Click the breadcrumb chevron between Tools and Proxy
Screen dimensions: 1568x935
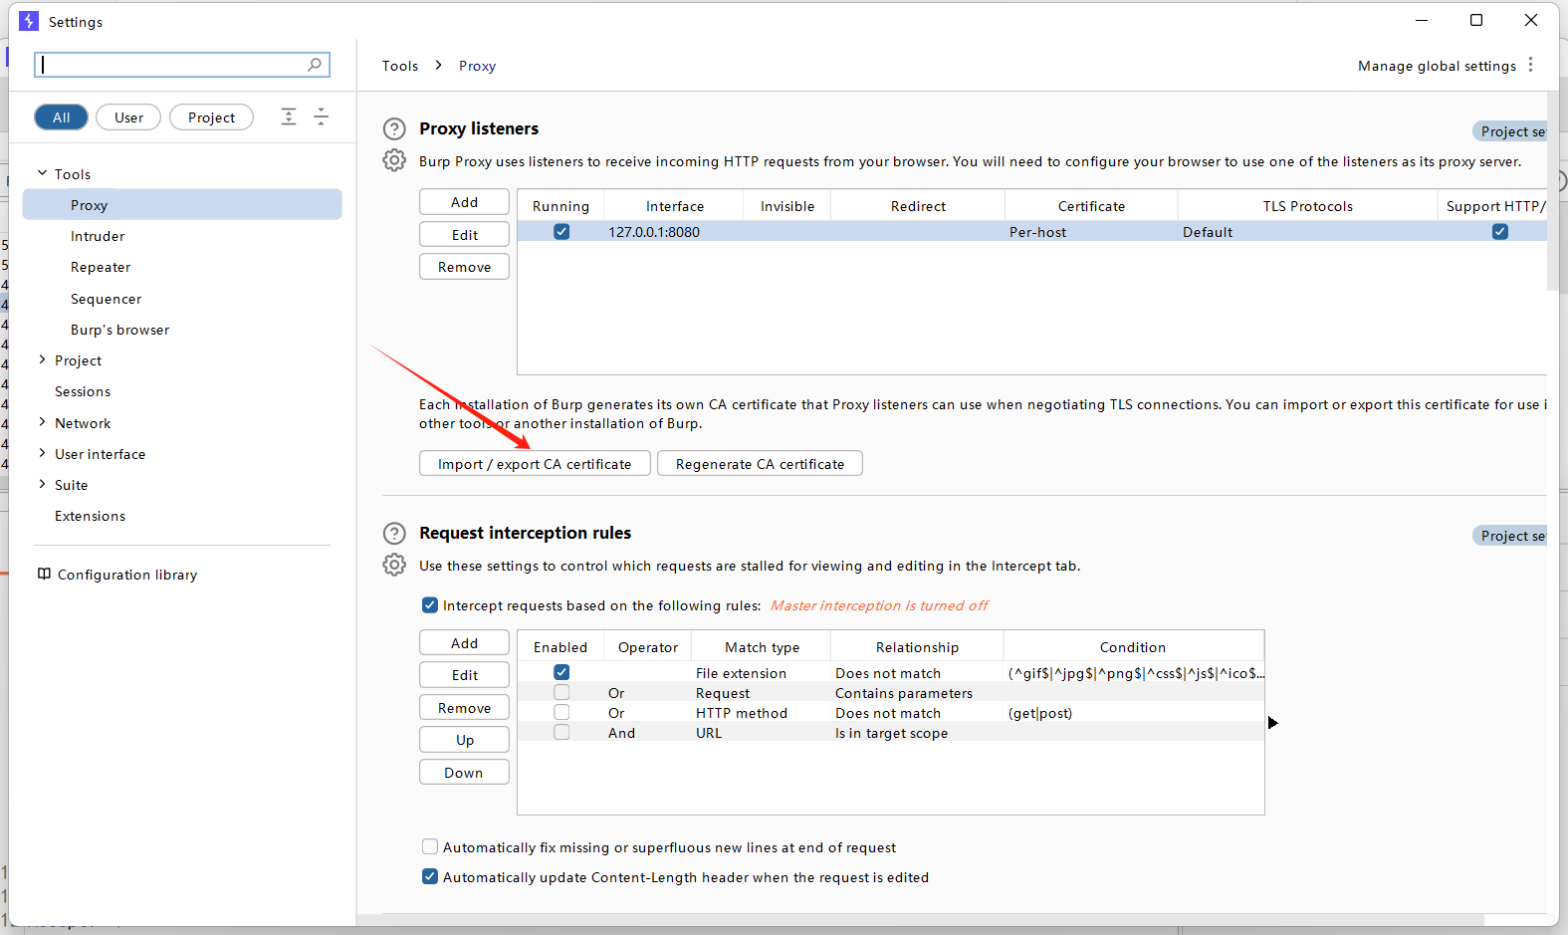click(438, 65)
